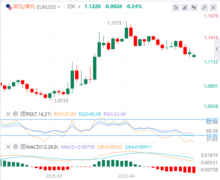Remove the RSI indicator panel
This screenshot has width=220, height=180.
coord(8,114)
